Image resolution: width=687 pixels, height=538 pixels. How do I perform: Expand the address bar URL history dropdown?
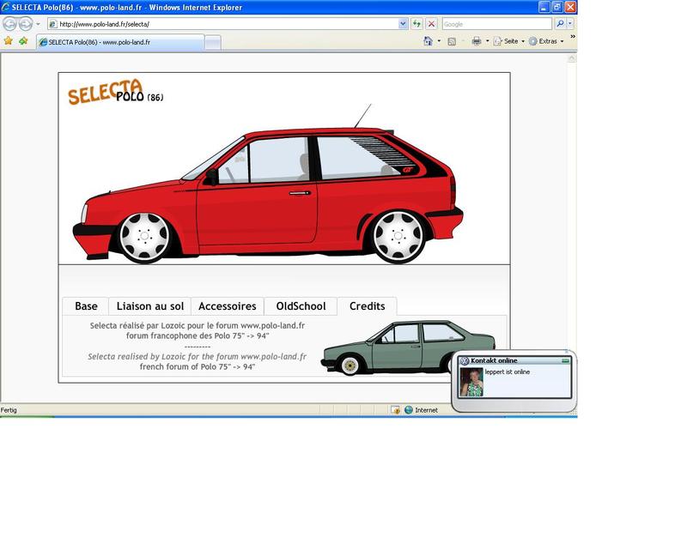[403, 24]
